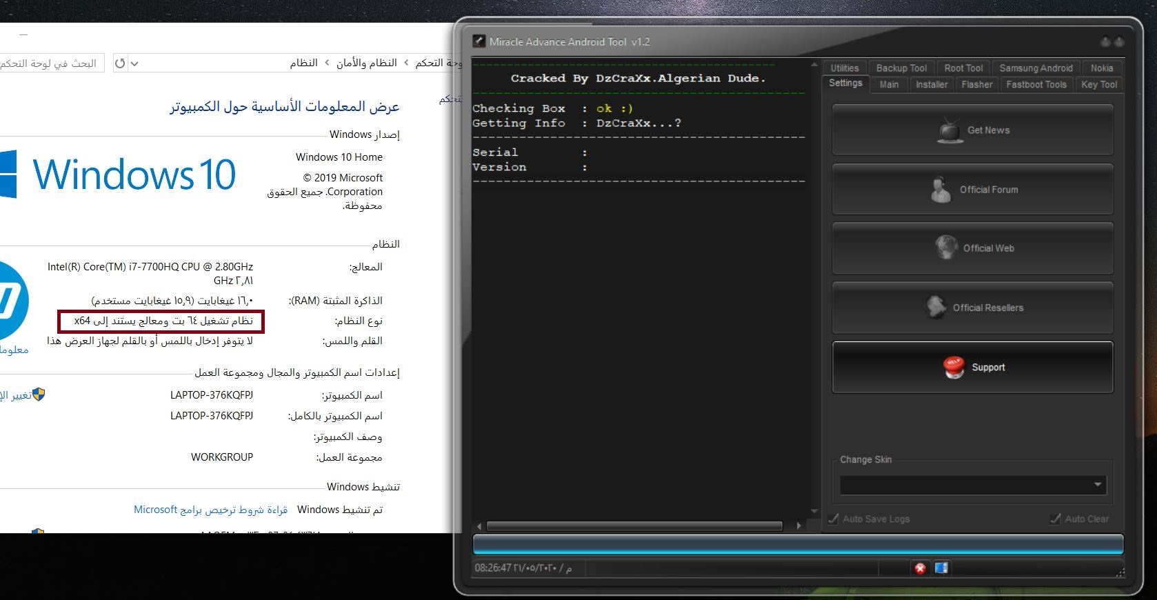1157x600 pixels.
Task: Click the 'Serial' log line
Action: (x=530, y=152)
